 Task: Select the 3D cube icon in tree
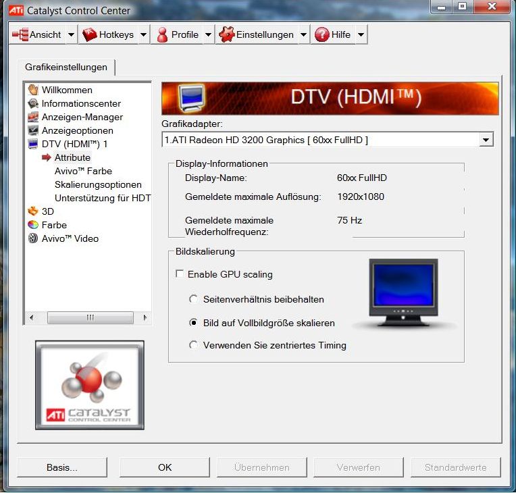point(33,211)
